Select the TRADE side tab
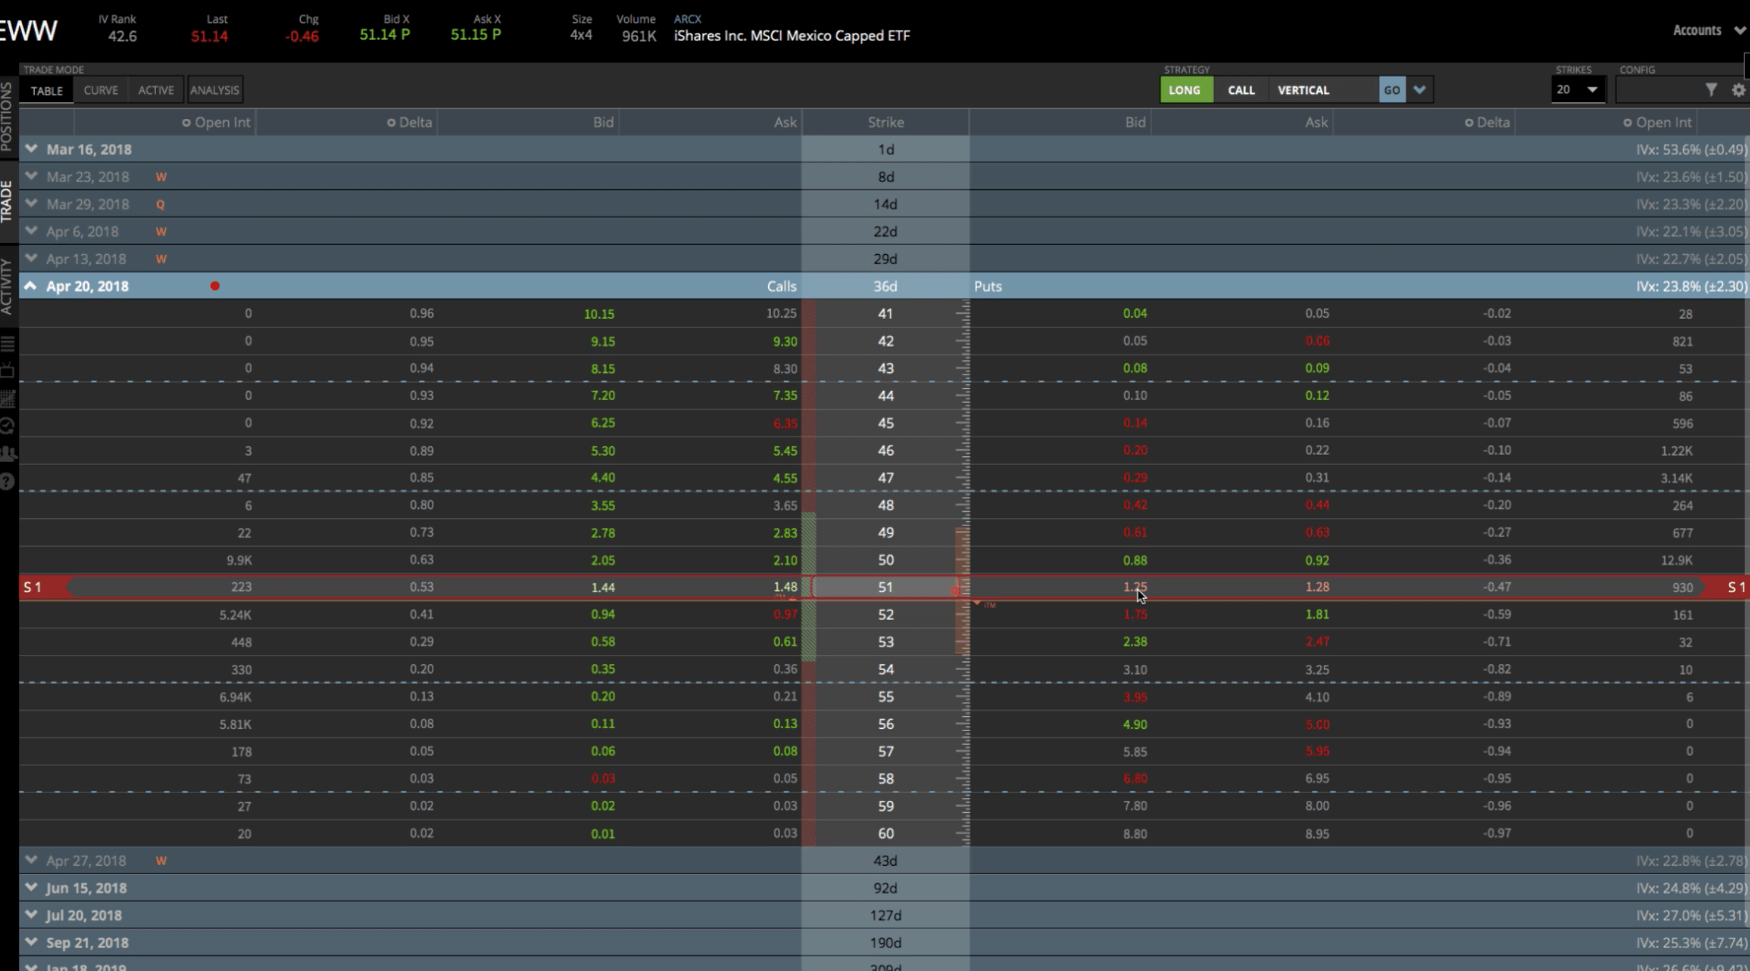This screenshot has width=1750, height=971. click(x=7, y=201)
